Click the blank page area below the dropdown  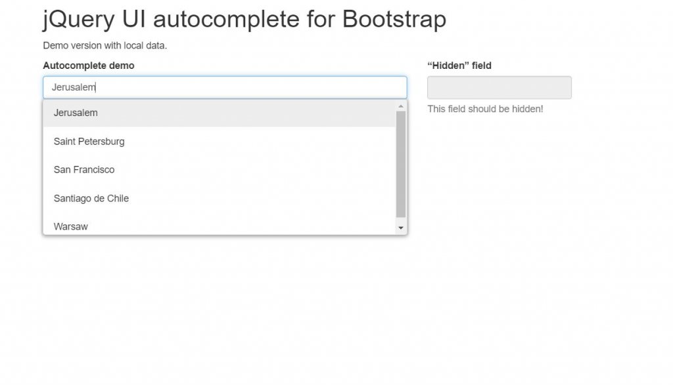223,295
